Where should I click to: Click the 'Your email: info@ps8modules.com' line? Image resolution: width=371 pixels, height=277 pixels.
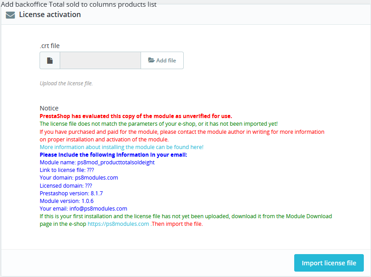click(x=83, y=209)
